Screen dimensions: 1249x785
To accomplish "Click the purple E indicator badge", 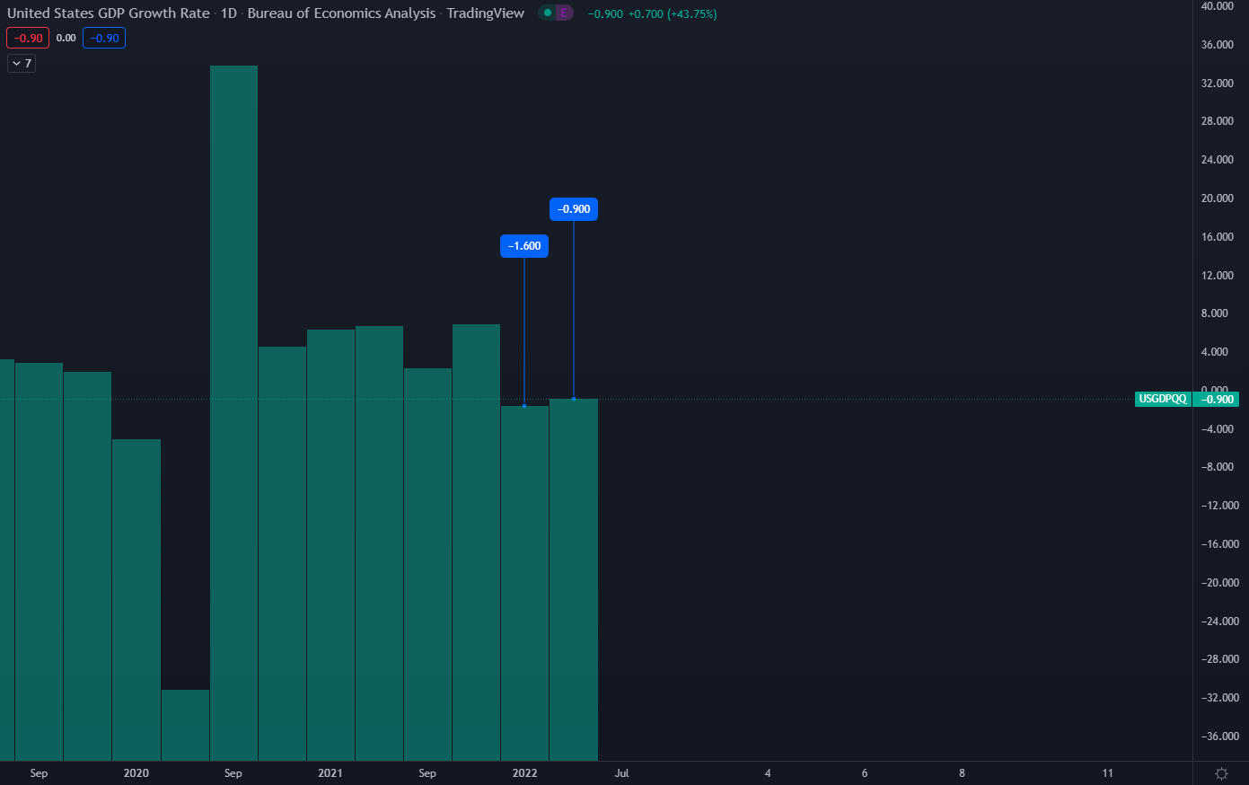I will pyautogui.click(x=563, y=13).
